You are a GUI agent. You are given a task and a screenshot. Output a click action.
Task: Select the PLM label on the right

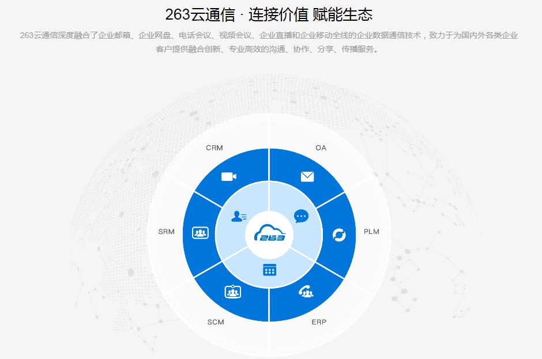click(x=372, y=232)
